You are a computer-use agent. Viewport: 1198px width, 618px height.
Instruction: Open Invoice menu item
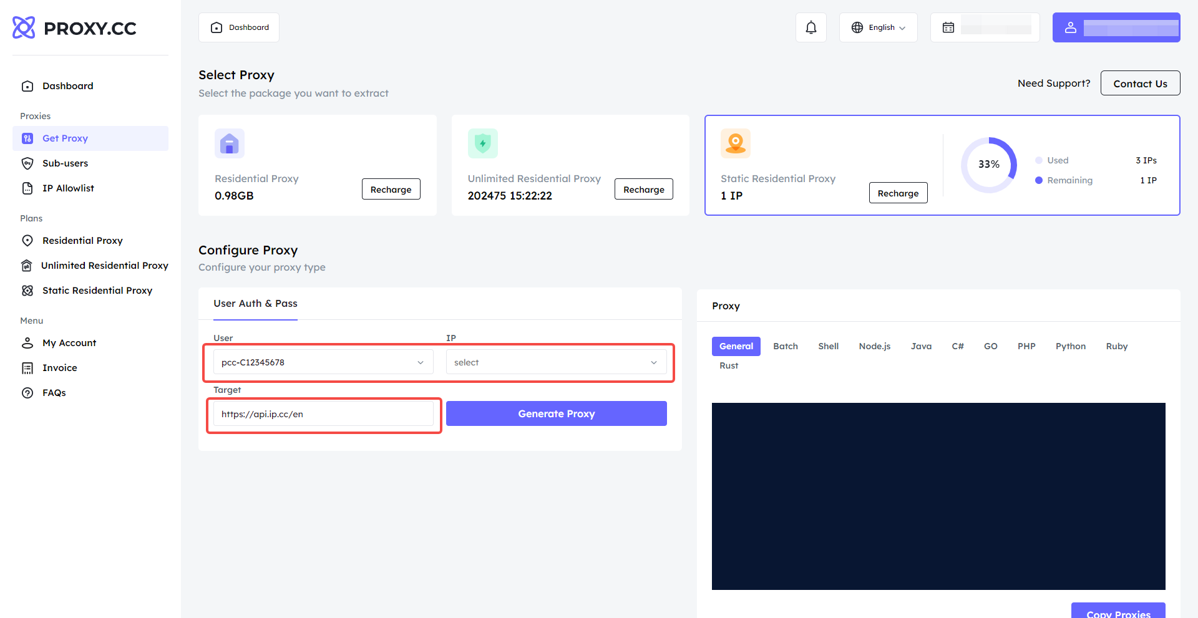coord(90,368)
